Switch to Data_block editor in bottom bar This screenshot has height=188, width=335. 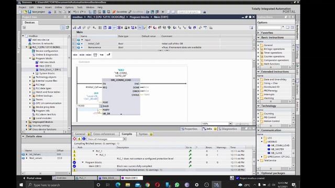(x=109, y=178)
